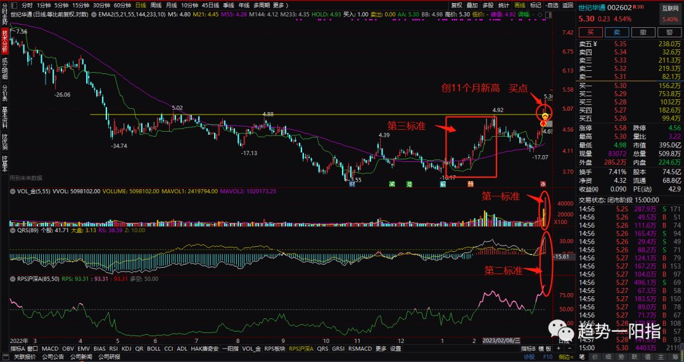This screenshot has width=684, height=362.
Task: Switch to the 周线 weekly chart
Action: [156, 5]
